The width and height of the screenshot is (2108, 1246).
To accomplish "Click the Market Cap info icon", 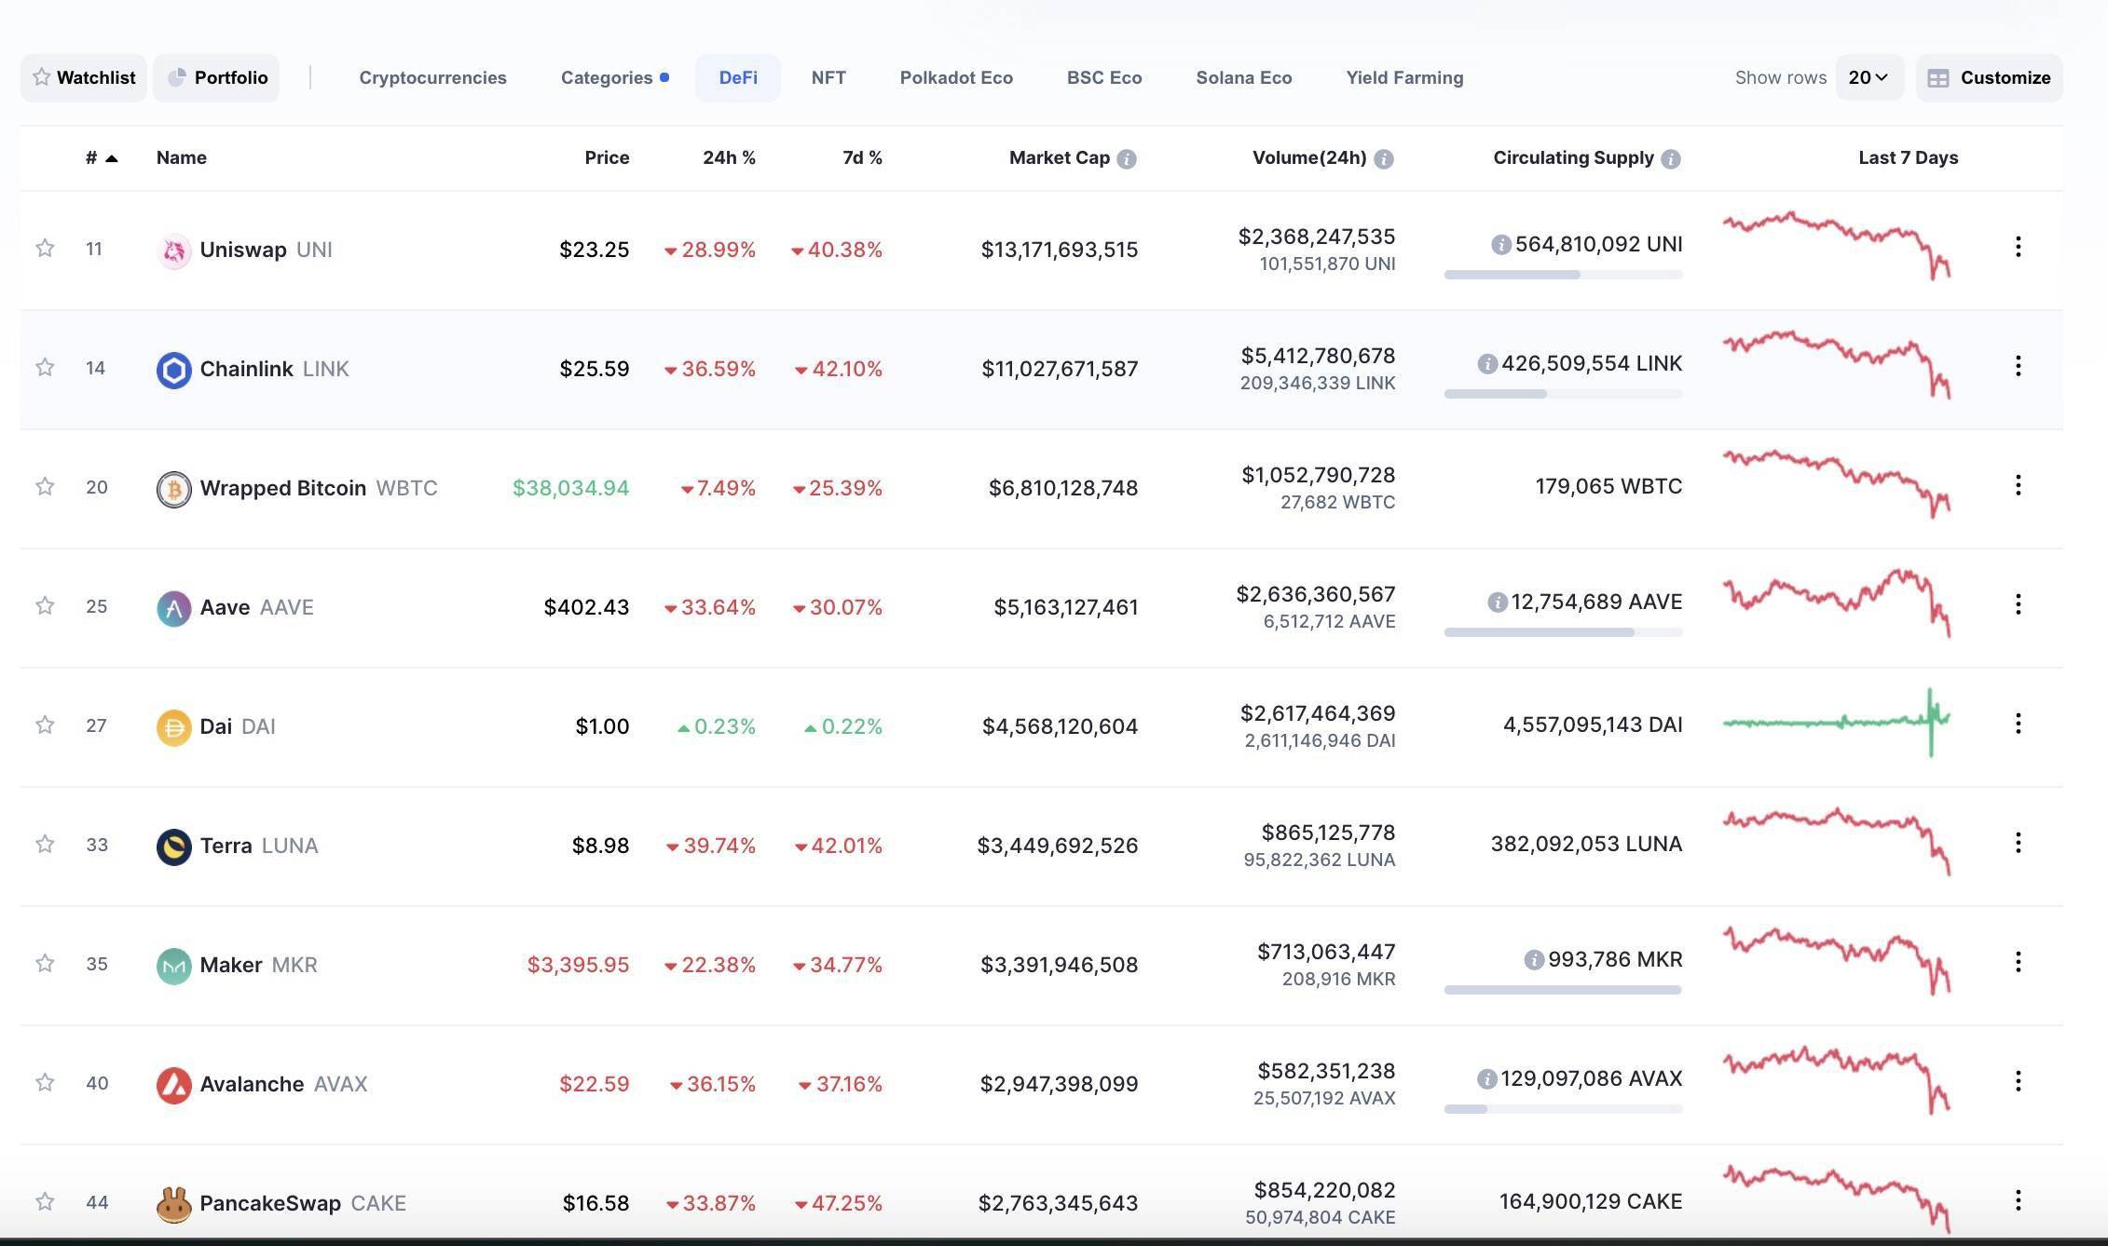I will 1127,159.
